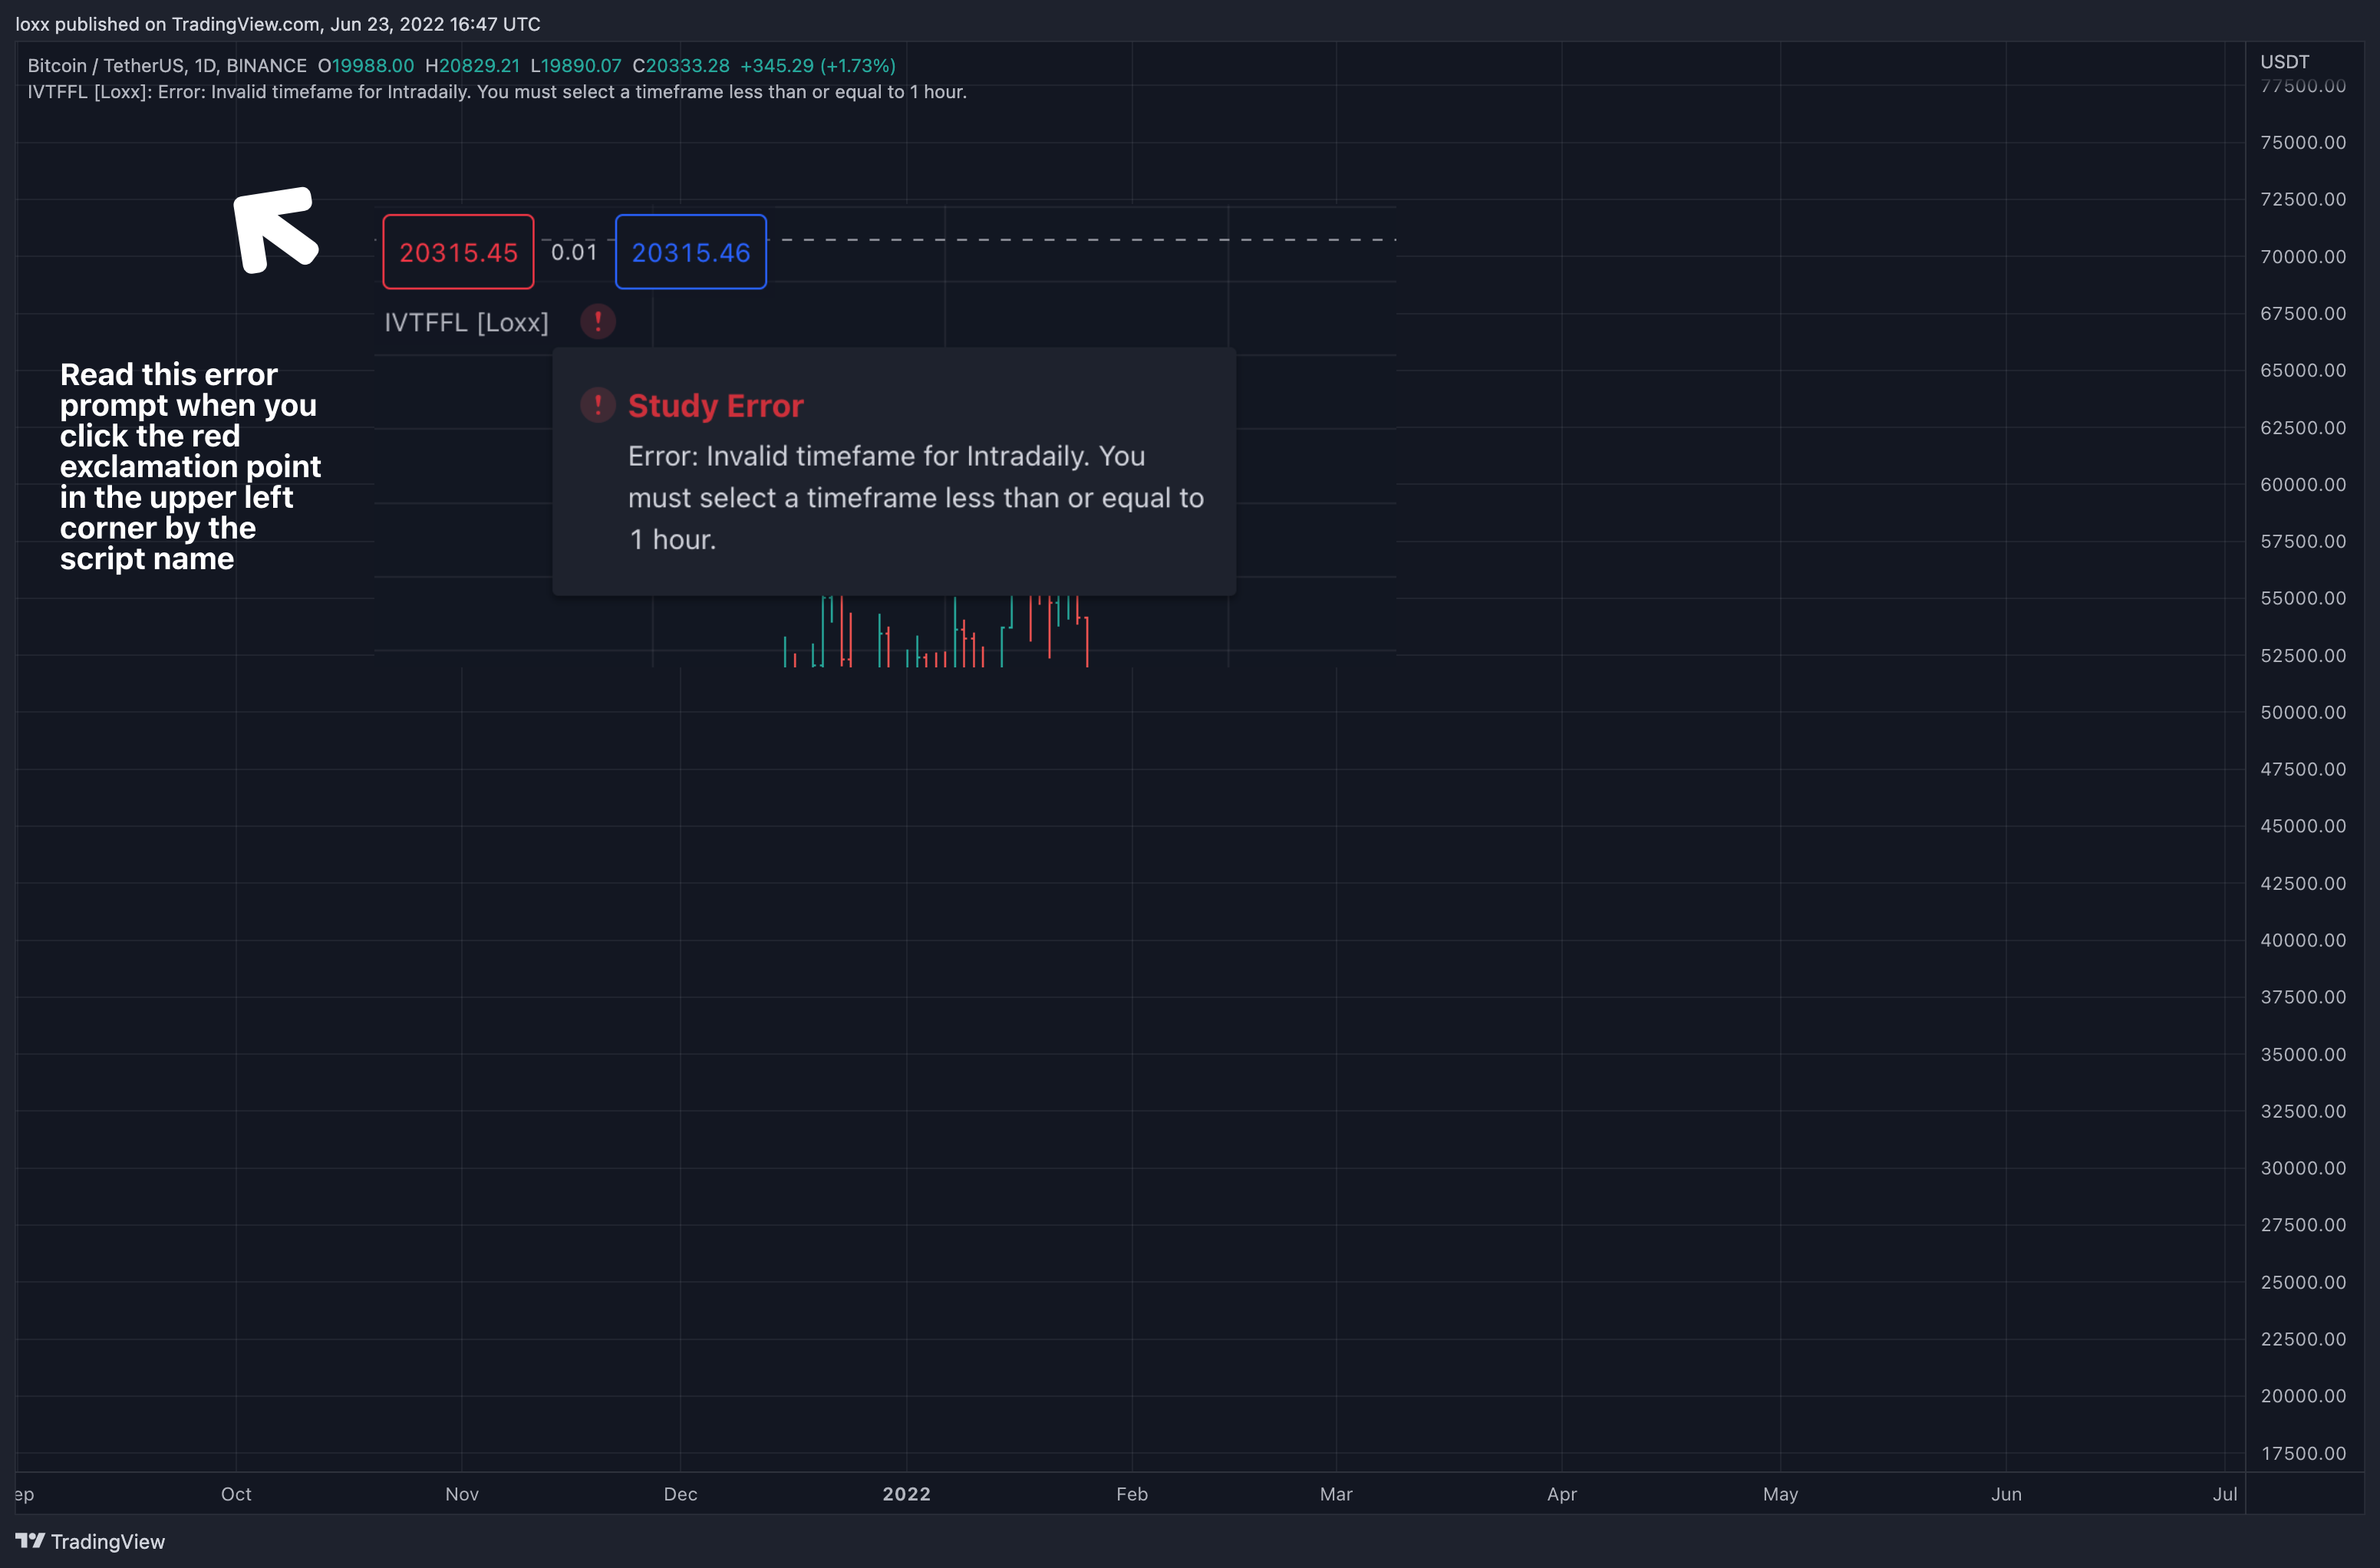The image size is (2380, 1568).
Task: Click the 65000.00 price axis label
Action: point(2303,371)
